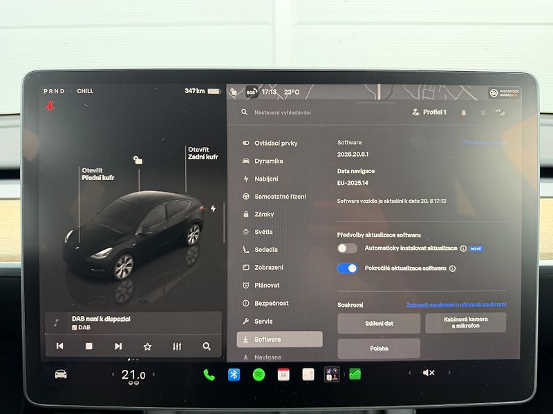The height and width of the screenshot is (414, 553).
Task: Open the Sedadla seats settings
Action: tap(260, 250)
